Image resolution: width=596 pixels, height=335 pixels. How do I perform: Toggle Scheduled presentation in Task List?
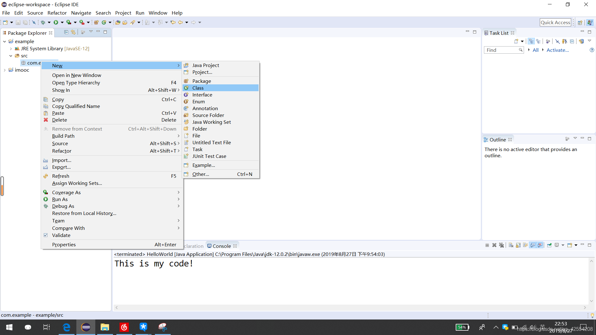point(539,41)
